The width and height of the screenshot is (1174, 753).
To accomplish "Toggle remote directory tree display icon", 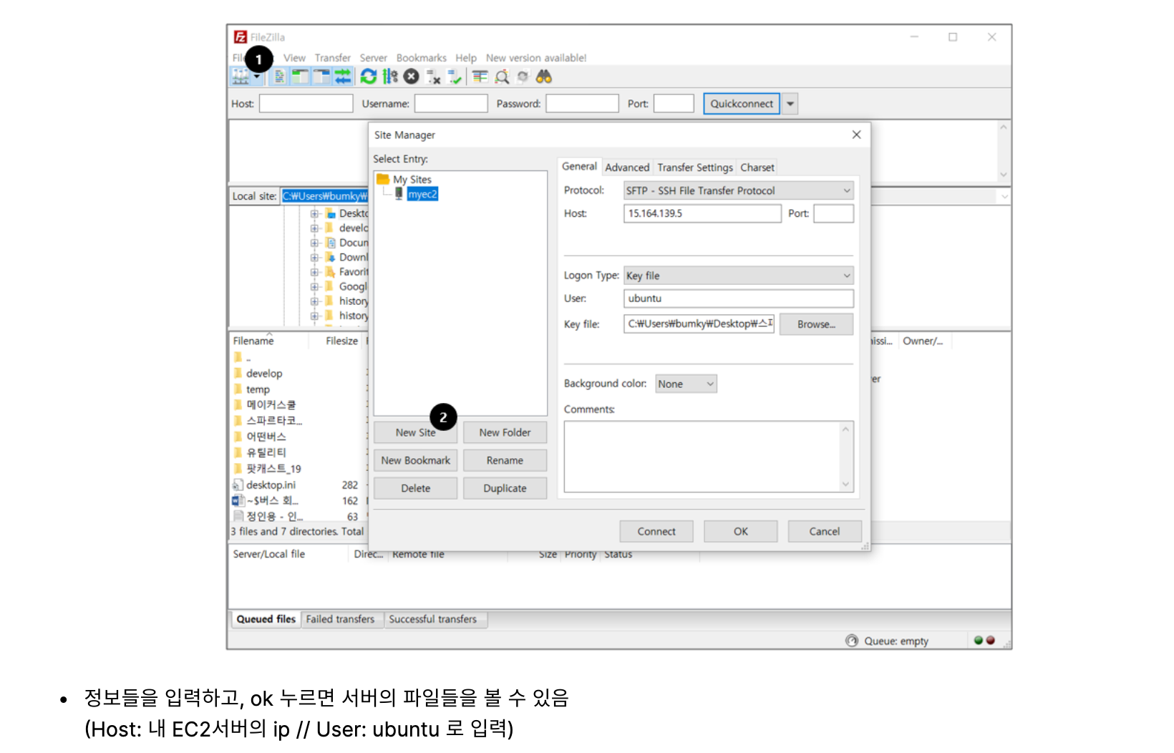I will pyautogui.click(x=322, y=77).
